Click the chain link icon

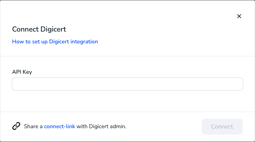point(16,126)
